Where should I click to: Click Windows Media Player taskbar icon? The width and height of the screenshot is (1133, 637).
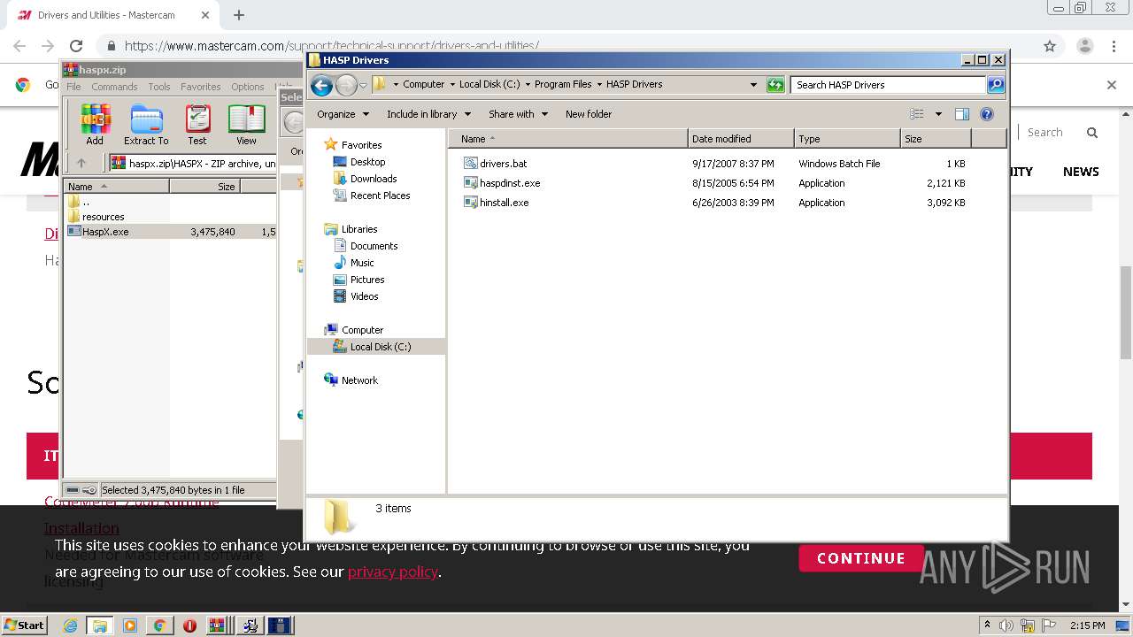(130, 625)
